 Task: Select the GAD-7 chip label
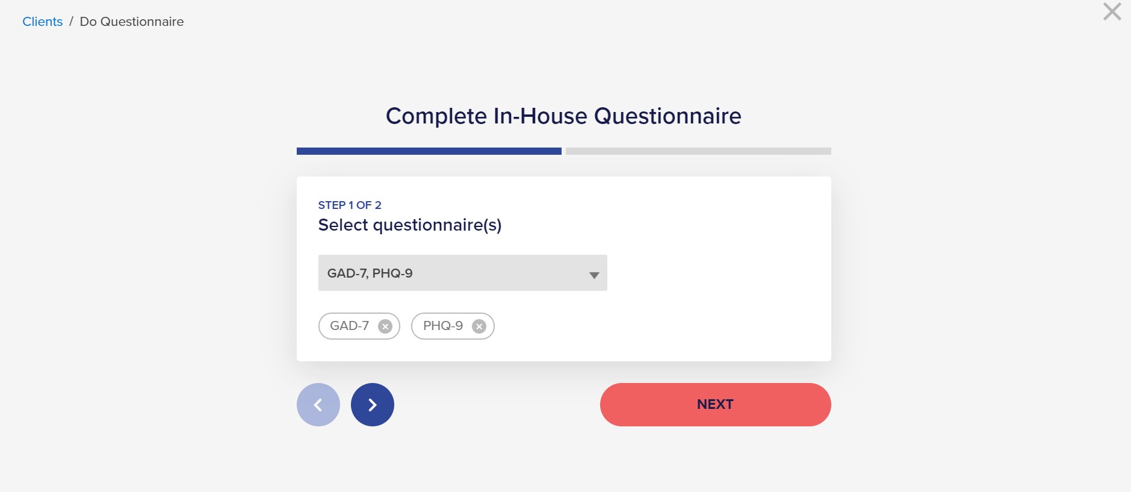click(349, 326)
